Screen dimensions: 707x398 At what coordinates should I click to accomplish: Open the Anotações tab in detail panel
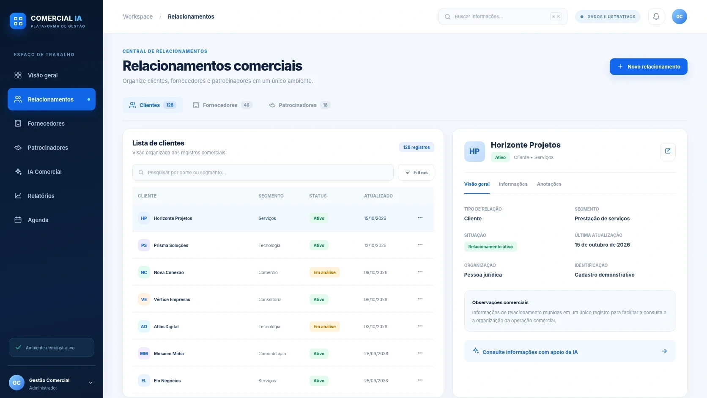click(549, 184)
